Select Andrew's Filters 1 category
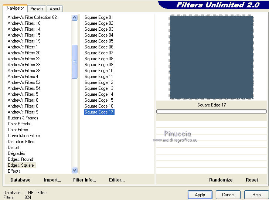This screenshot has width=269, height=200. 23,47
